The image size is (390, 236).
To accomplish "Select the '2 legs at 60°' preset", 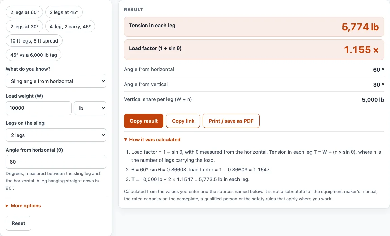I will pos(24,12).
